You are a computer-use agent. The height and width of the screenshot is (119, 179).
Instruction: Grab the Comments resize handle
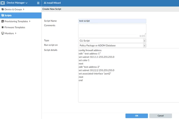pyautogui.click(x=145, y=34)
